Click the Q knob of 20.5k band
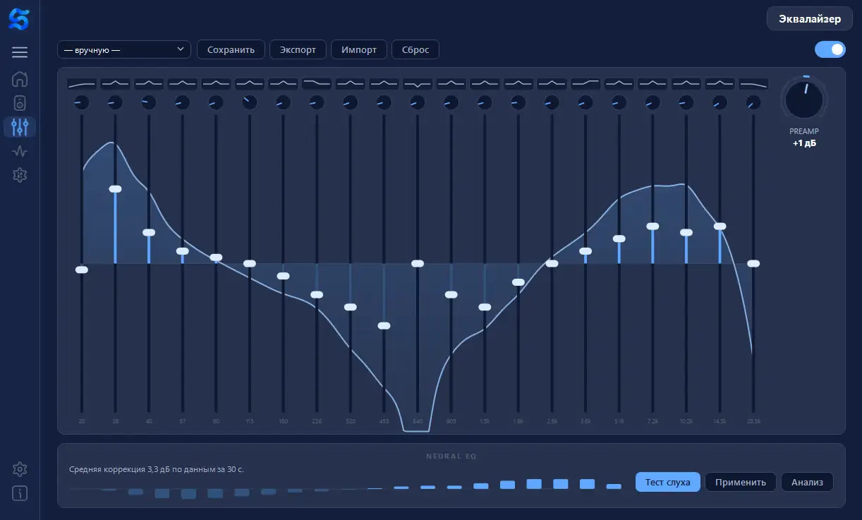 pos(753,103)
